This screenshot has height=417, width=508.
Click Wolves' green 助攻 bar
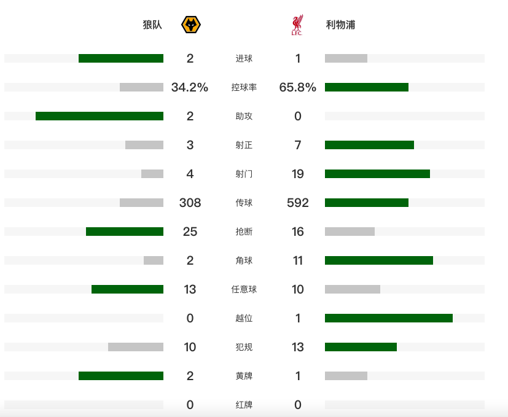[100, 116]
